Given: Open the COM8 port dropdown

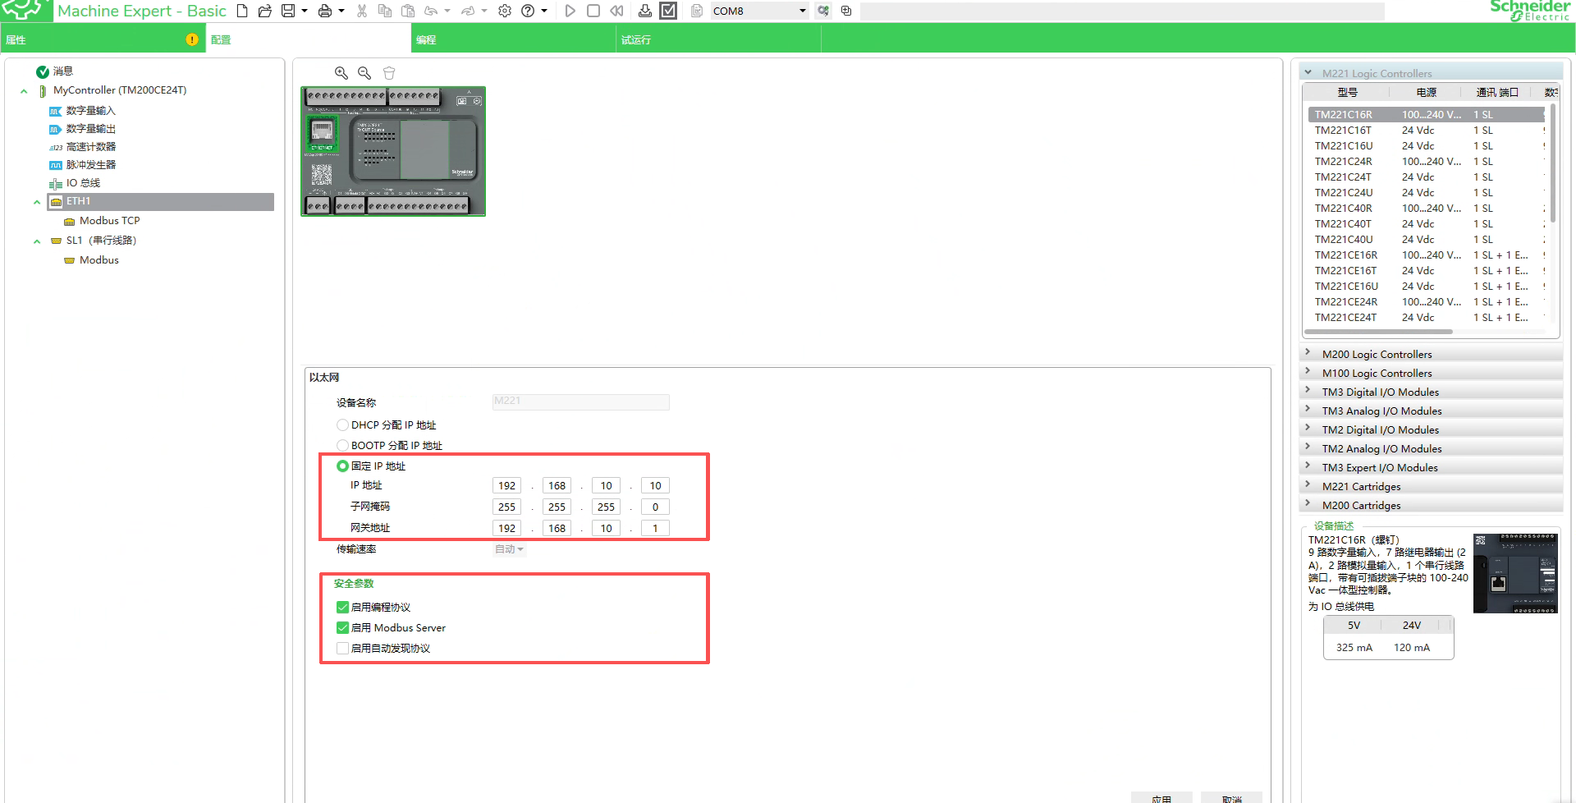Looking at the screenshot, I should coord(802,11).
